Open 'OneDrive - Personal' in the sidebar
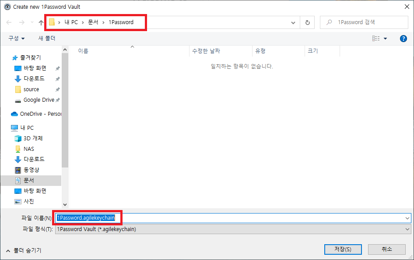Screen dimensions: 414x260 (x=41, y=114)
